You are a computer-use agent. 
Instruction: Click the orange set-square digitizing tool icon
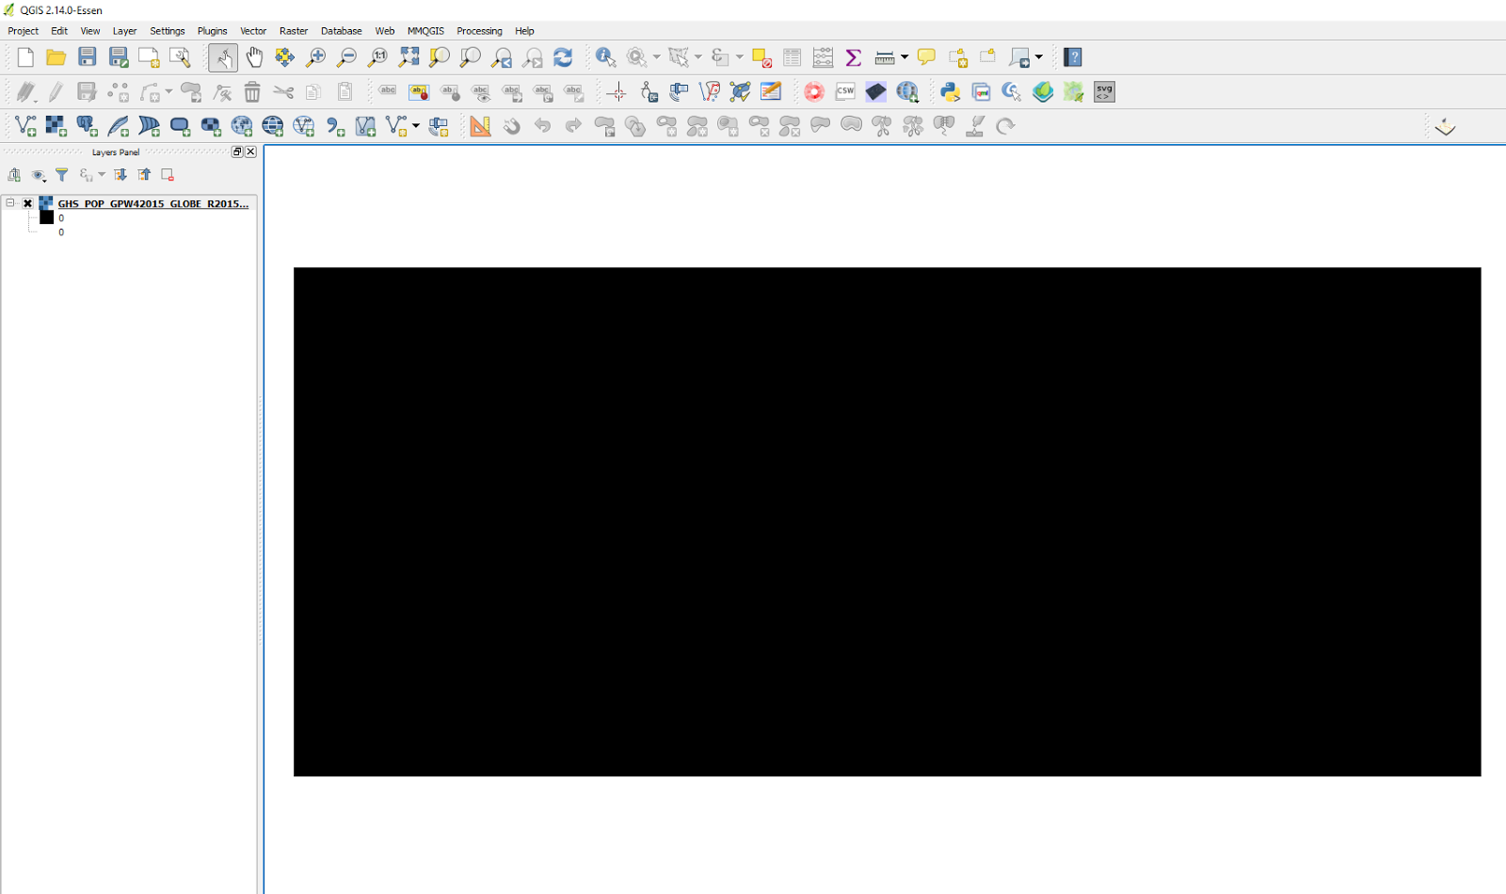[480, 125]
